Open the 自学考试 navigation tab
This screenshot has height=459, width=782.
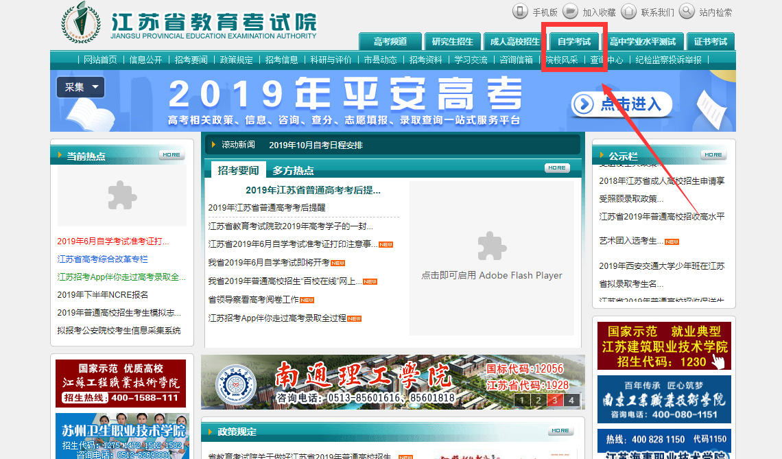click(574, 41)
